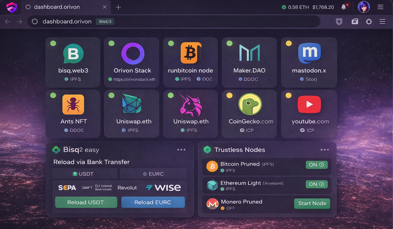This screenshot has width=393, height=229.
Task: Open a new browser tab with plus
Action: (118, 7)
